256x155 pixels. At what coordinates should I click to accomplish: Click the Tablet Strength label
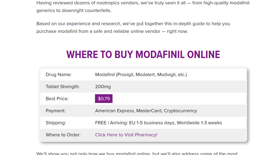tap(62, 87)
